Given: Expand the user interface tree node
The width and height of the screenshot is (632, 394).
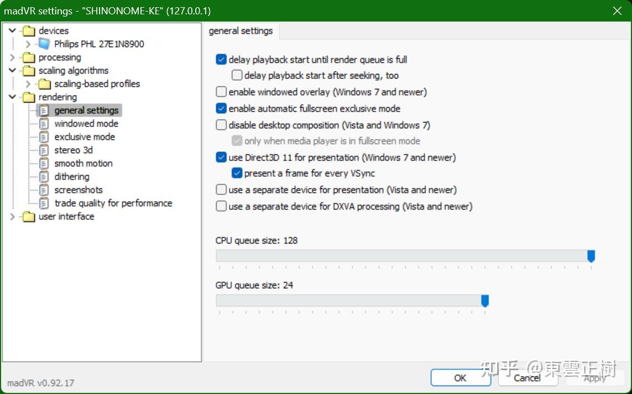Looking at the screenshot, I should click(12, 217).
